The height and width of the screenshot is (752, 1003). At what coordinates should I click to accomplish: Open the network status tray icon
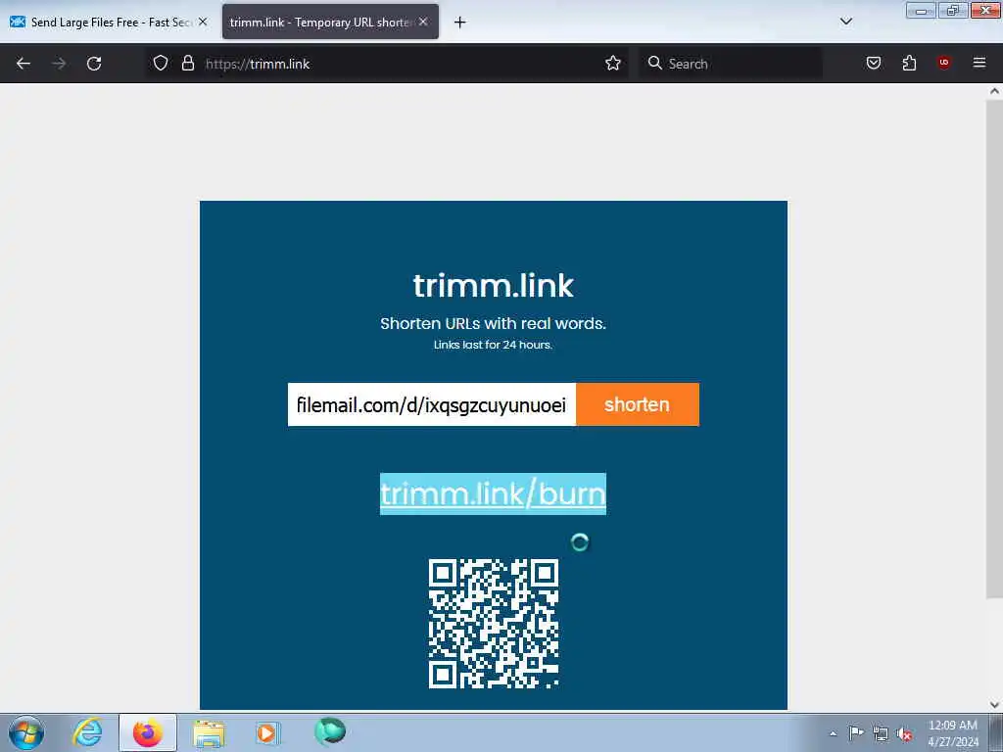pos(881,733)
